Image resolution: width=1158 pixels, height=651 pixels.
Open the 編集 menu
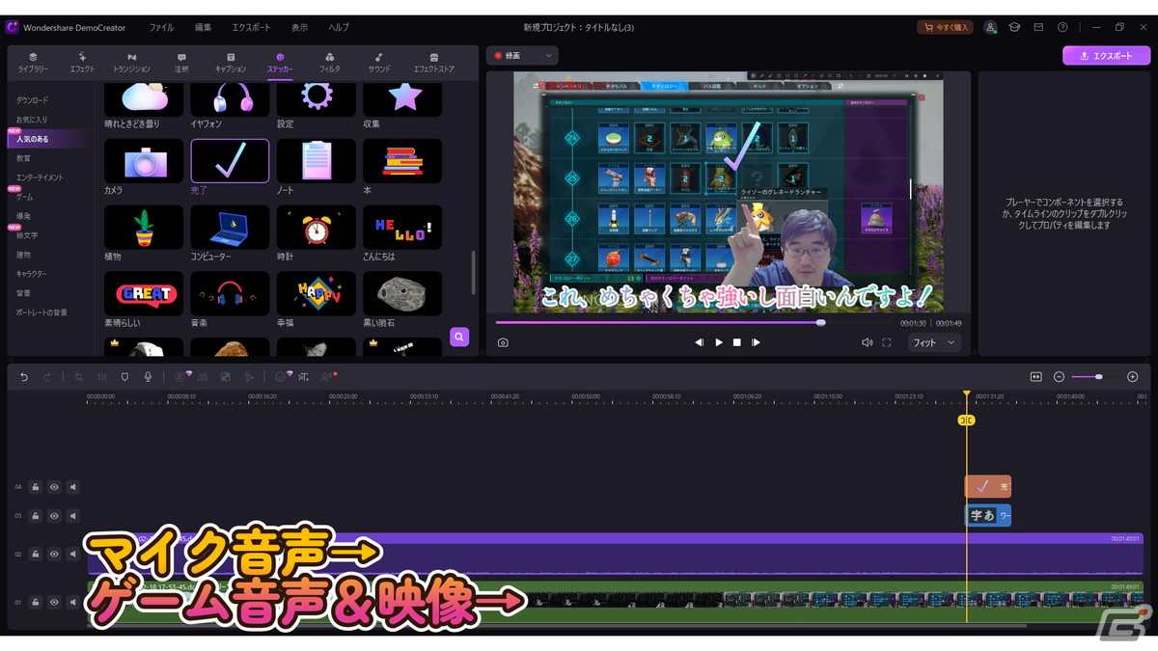point(203,28)
